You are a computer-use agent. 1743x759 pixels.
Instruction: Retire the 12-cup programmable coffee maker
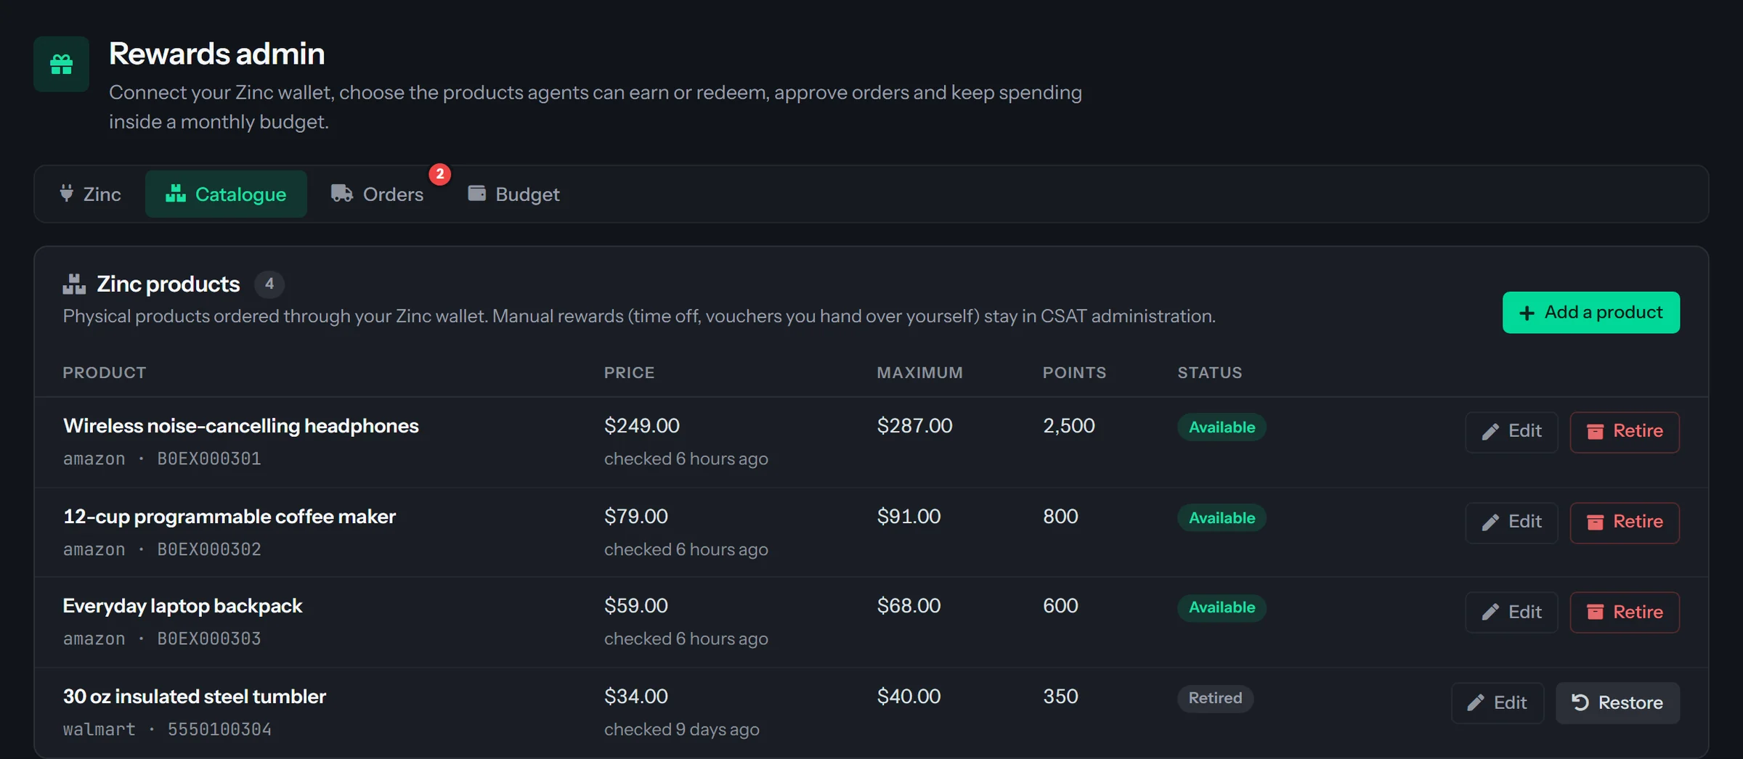(1625, 522)
